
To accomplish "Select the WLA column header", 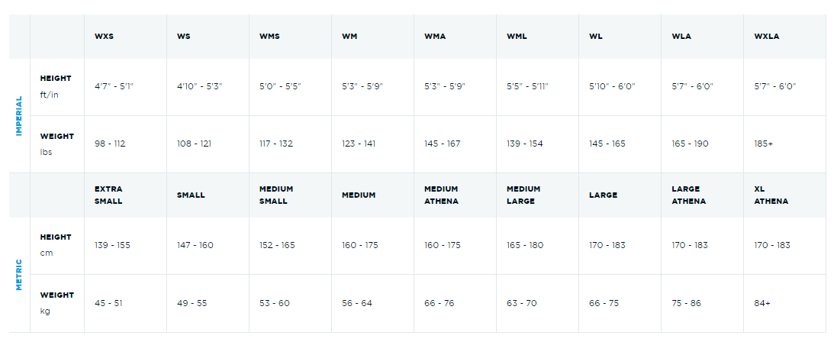I will [681, 37].
